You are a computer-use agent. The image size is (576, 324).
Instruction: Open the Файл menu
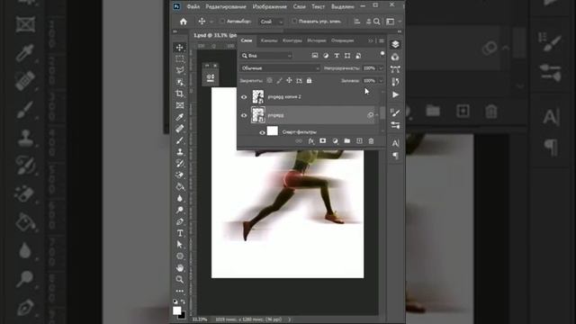point(193,6)
